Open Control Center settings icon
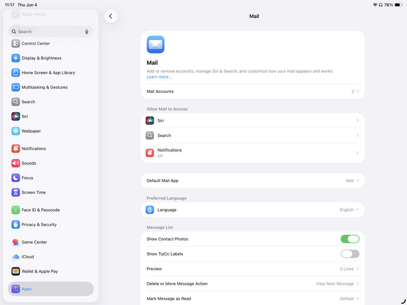The height and width of the screenshot is (305, 407). pos(16,43)
